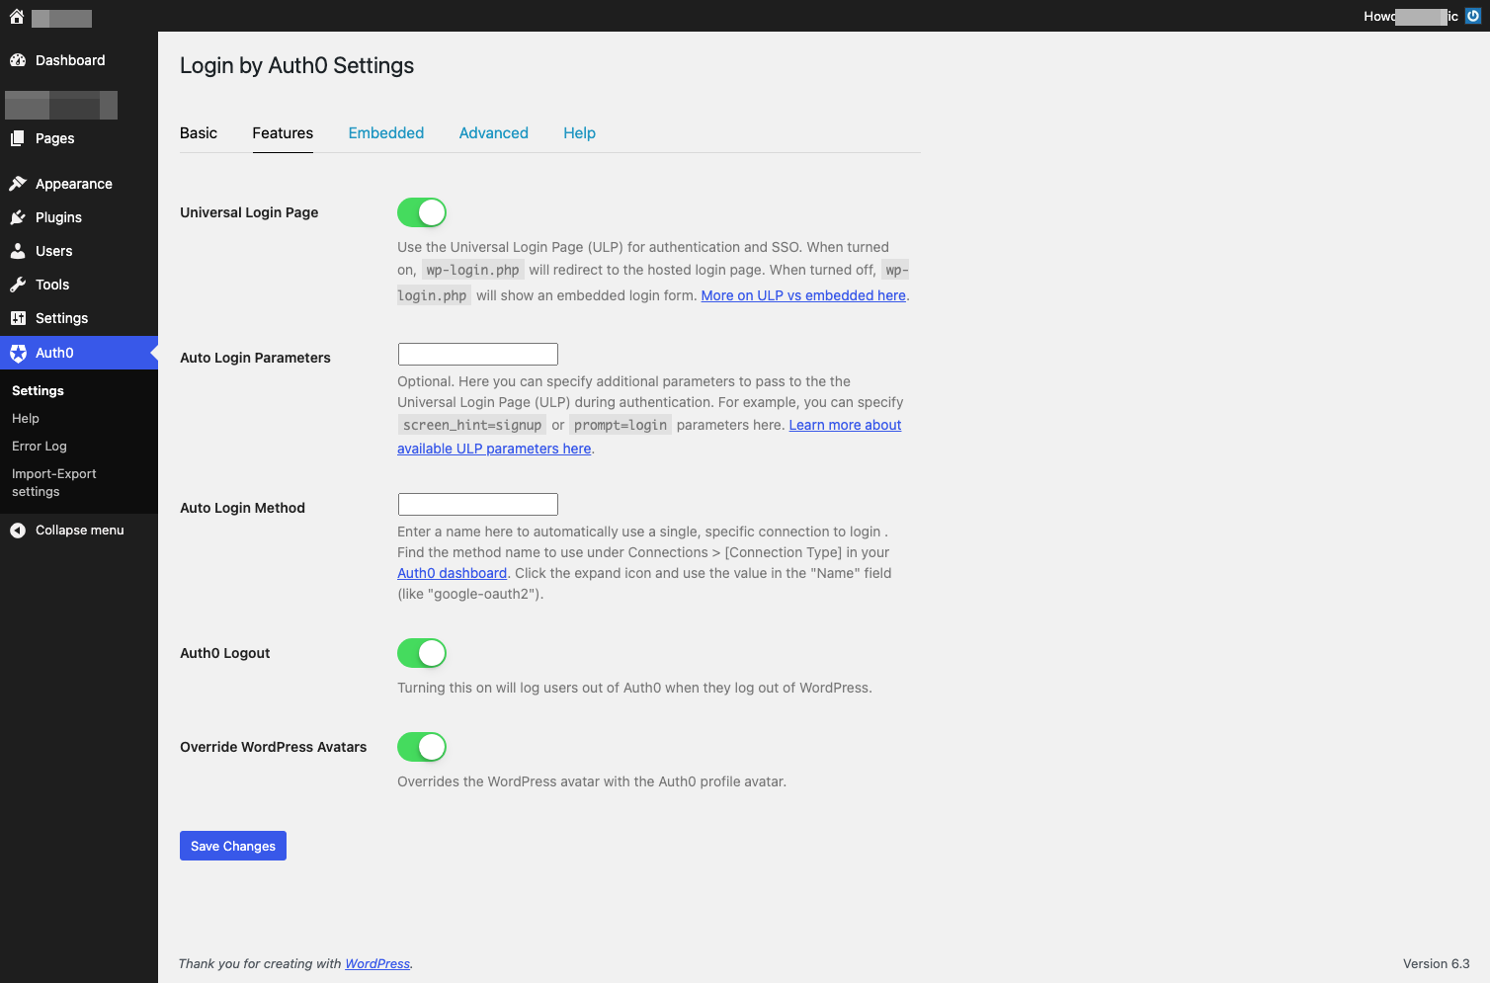Focus the Auto Login Method input field
Image resolution: width=1490 pixels, height=983 pixels.
click(478, 504)
